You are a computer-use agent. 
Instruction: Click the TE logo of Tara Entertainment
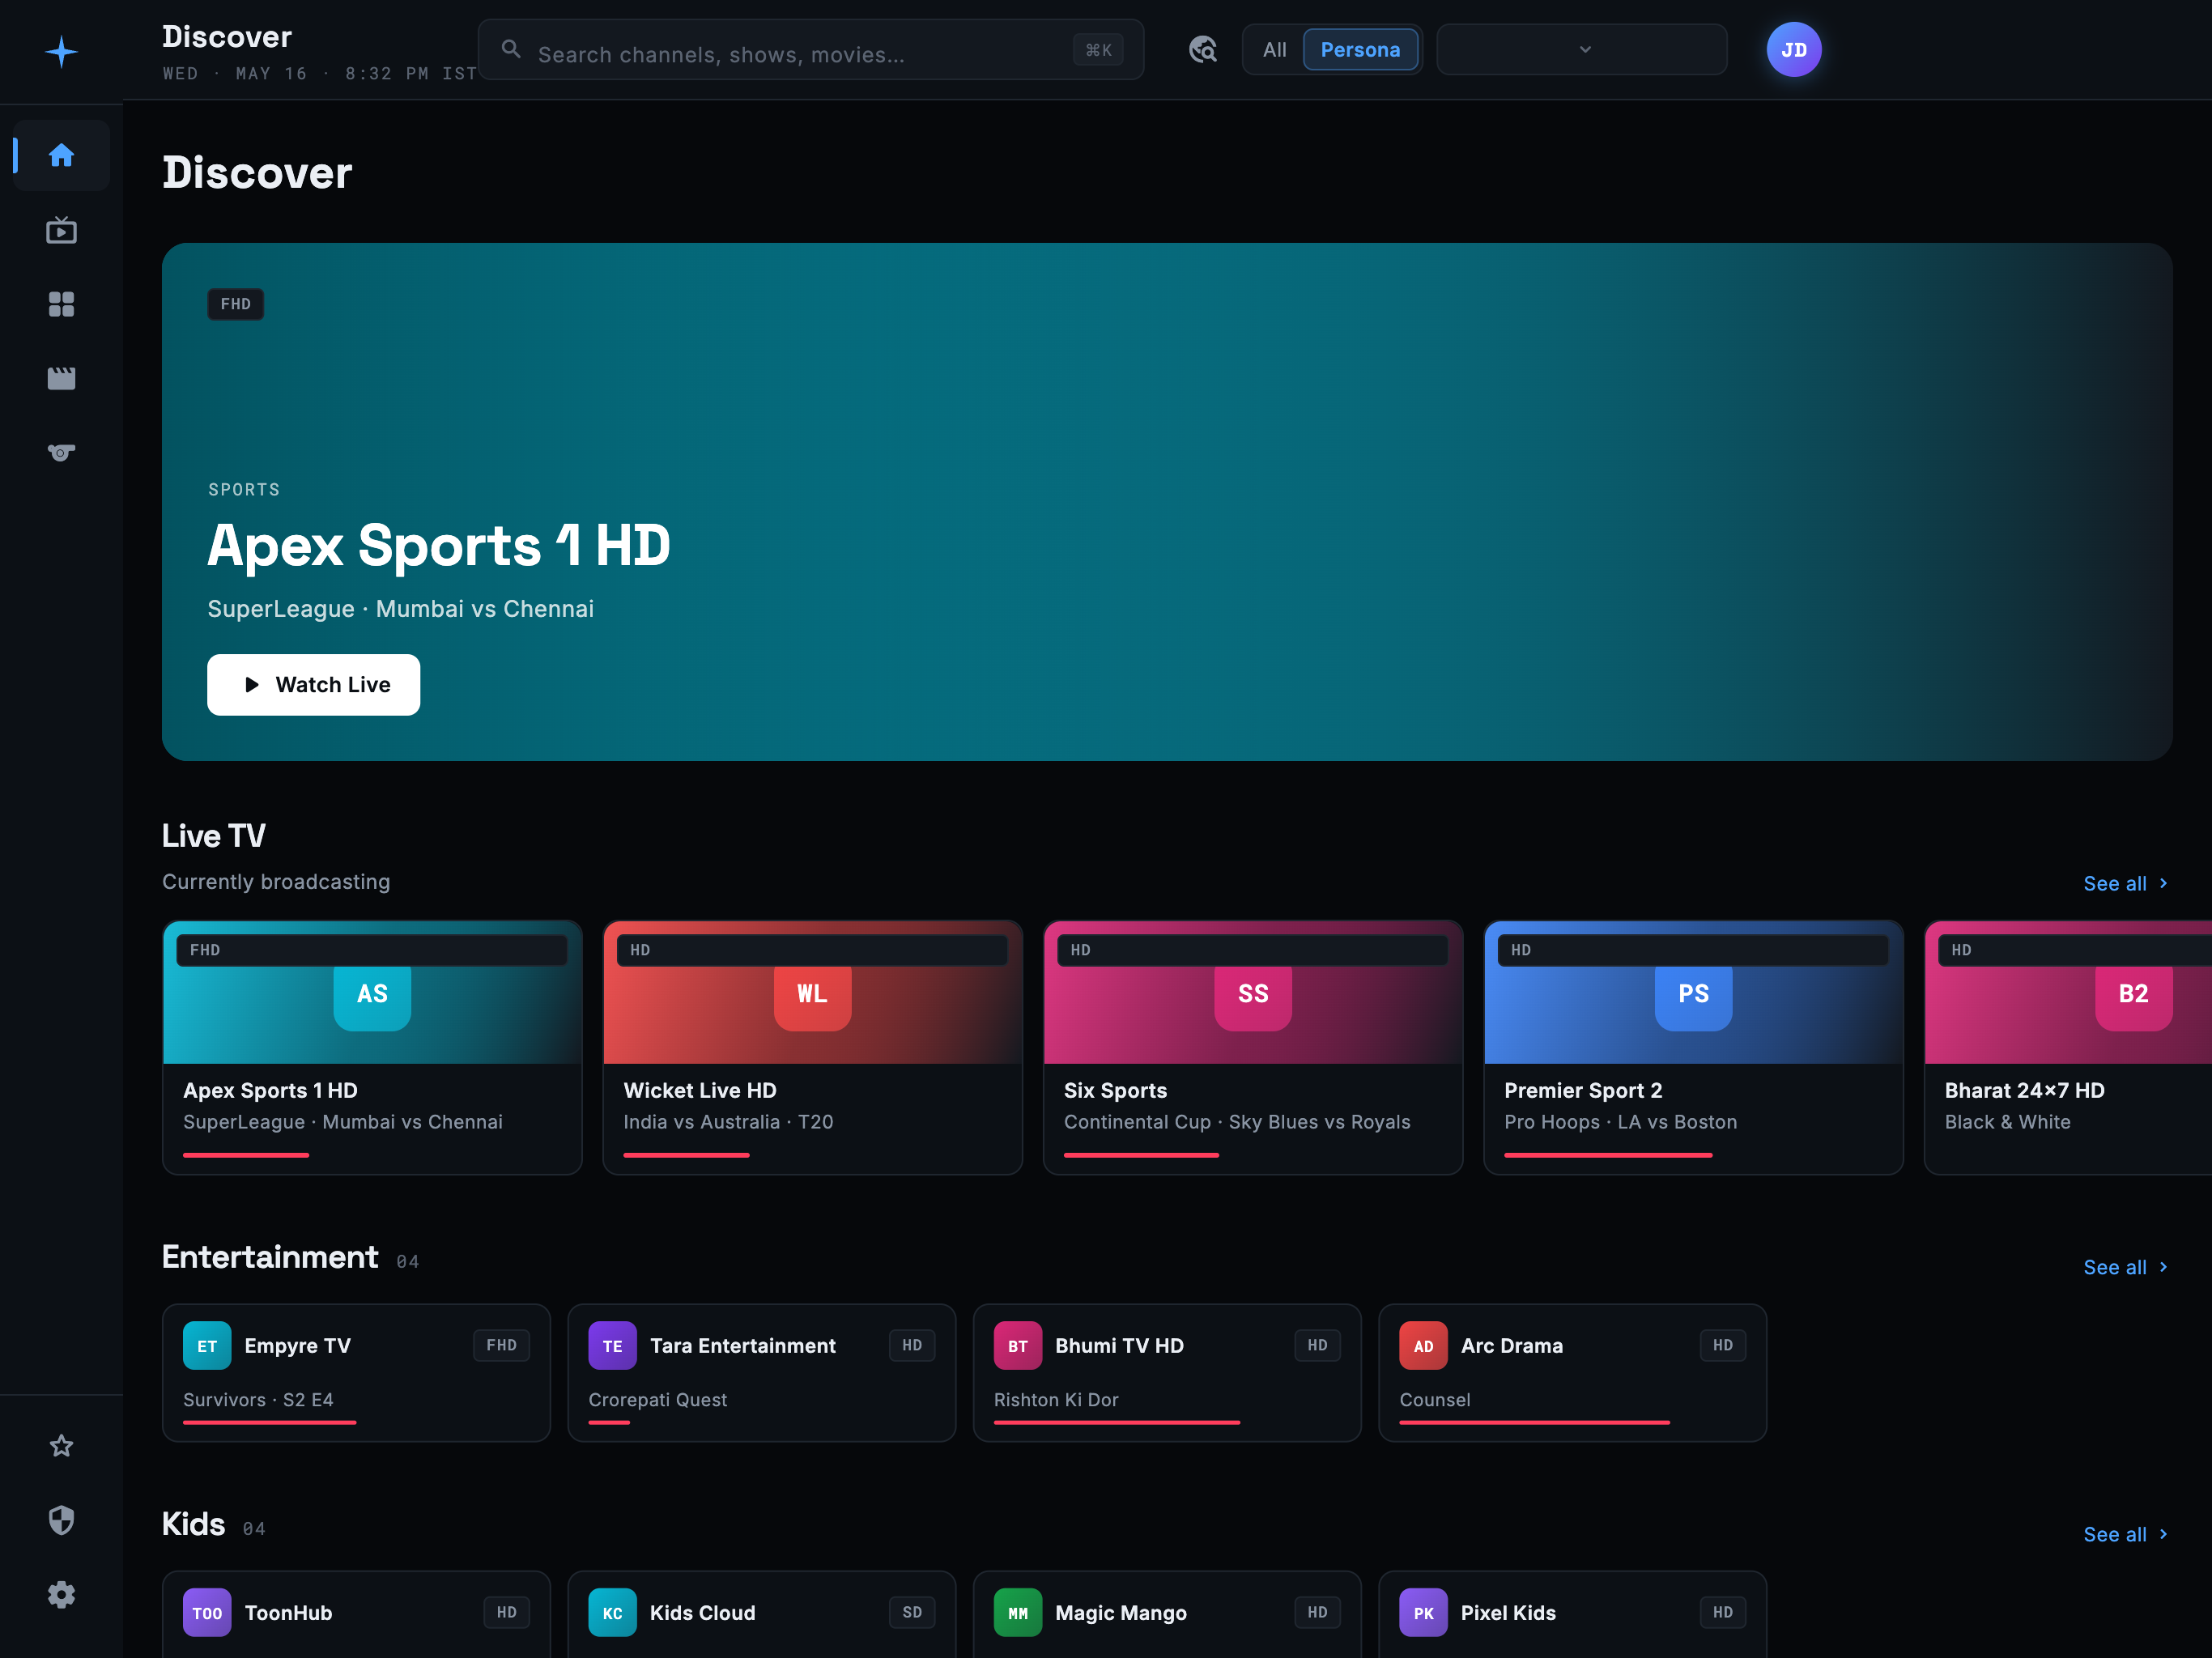point(613,1345)
